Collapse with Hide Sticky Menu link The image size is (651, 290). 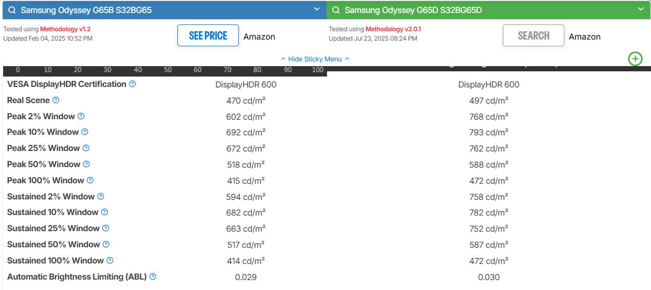click(x=315, y=59)
